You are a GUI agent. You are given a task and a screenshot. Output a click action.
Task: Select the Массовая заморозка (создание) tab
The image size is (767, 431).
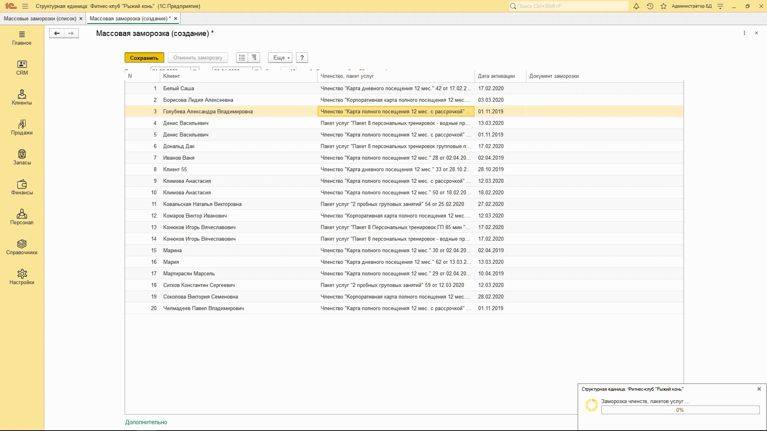pyautogui.click(x=130, y=19)
